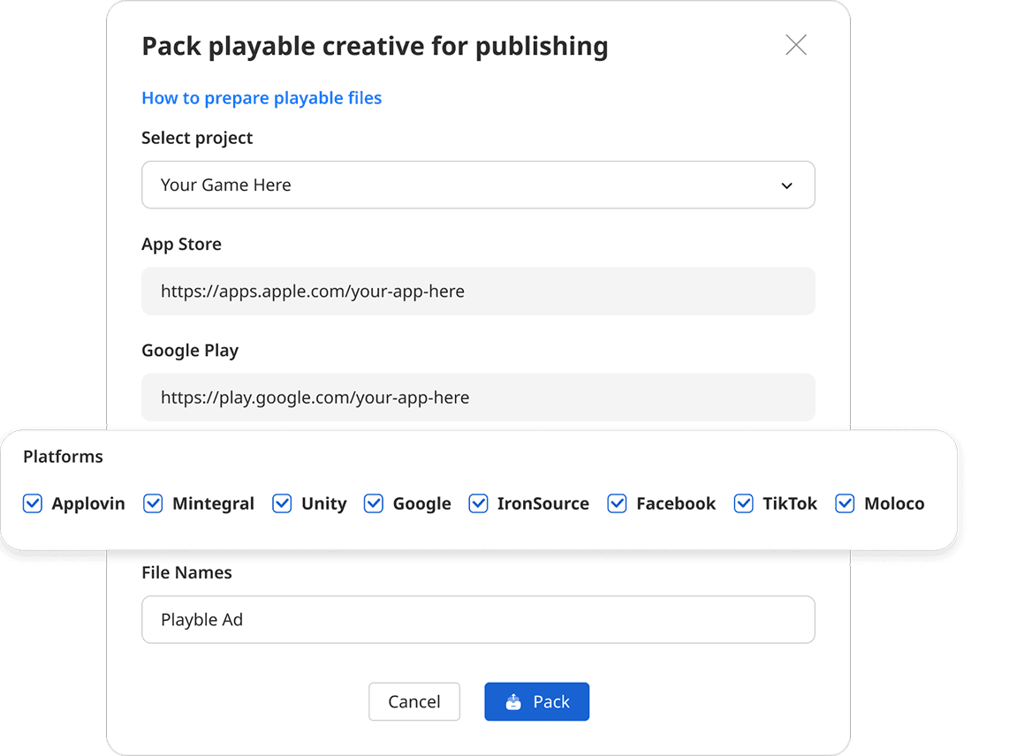This screenshot has height=756, width=1032.
Task: Click the Platforms section label
Action: (x=63, y=457)
